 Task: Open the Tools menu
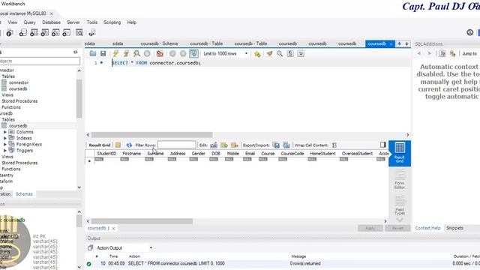[x=91, y=22]
